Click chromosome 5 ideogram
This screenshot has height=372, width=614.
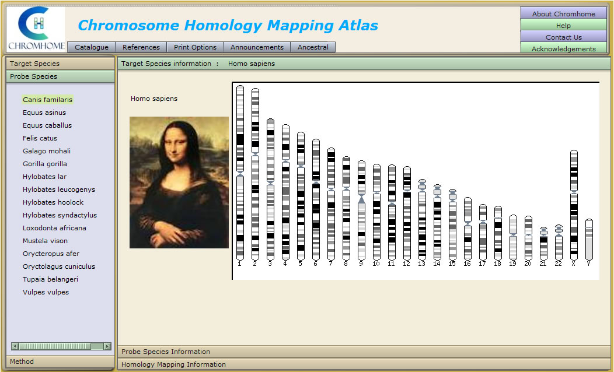pyautogui.click(x=301, y=196)
